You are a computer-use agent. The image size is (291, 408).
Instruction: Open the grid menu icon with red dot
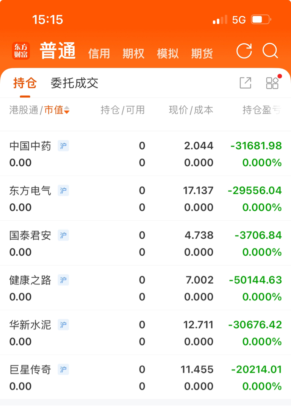point(272,83)
